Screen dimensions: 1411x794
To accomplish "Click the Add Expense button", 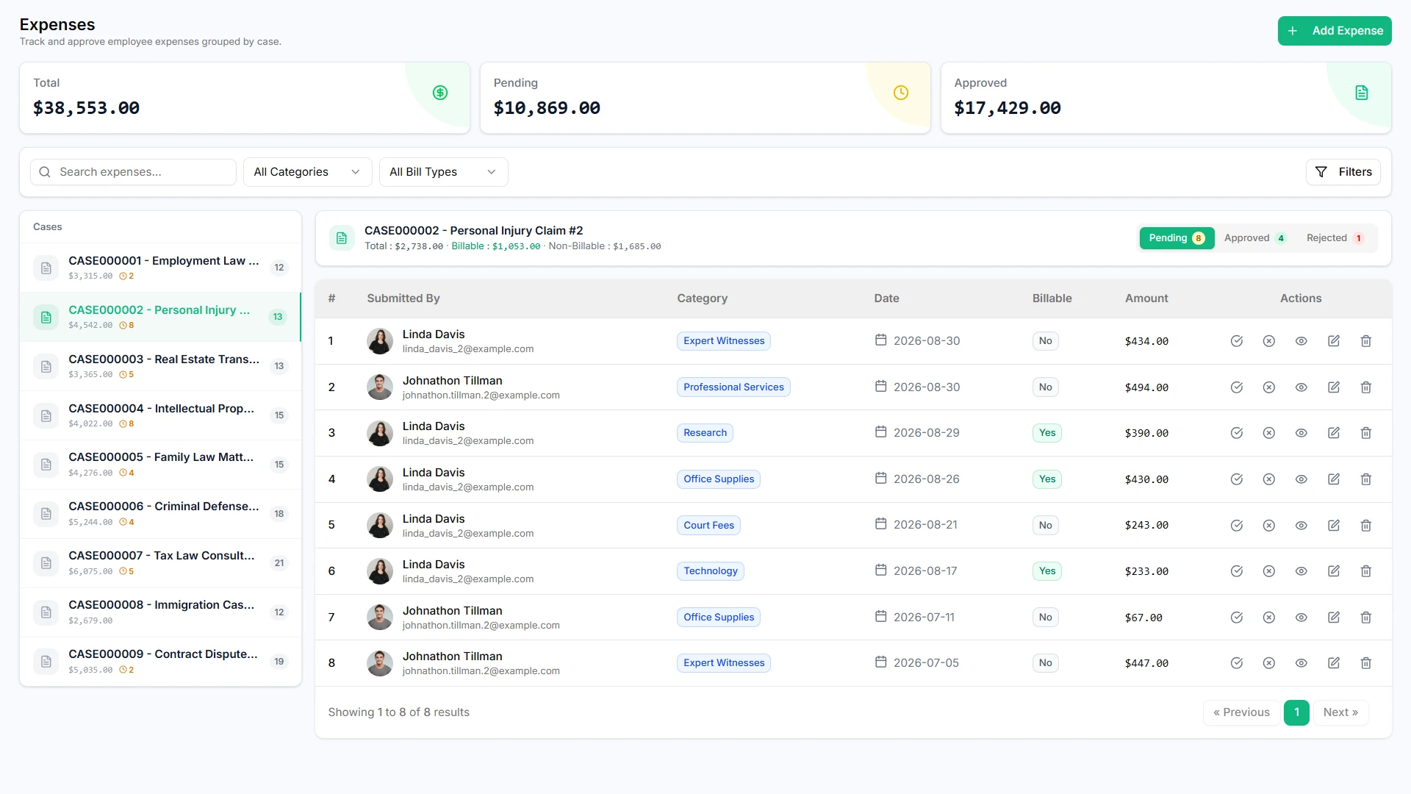I will (1335, 31).
